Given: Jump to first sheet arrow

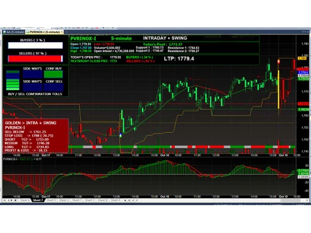Looking at the screenshot, I should point(5,200).
